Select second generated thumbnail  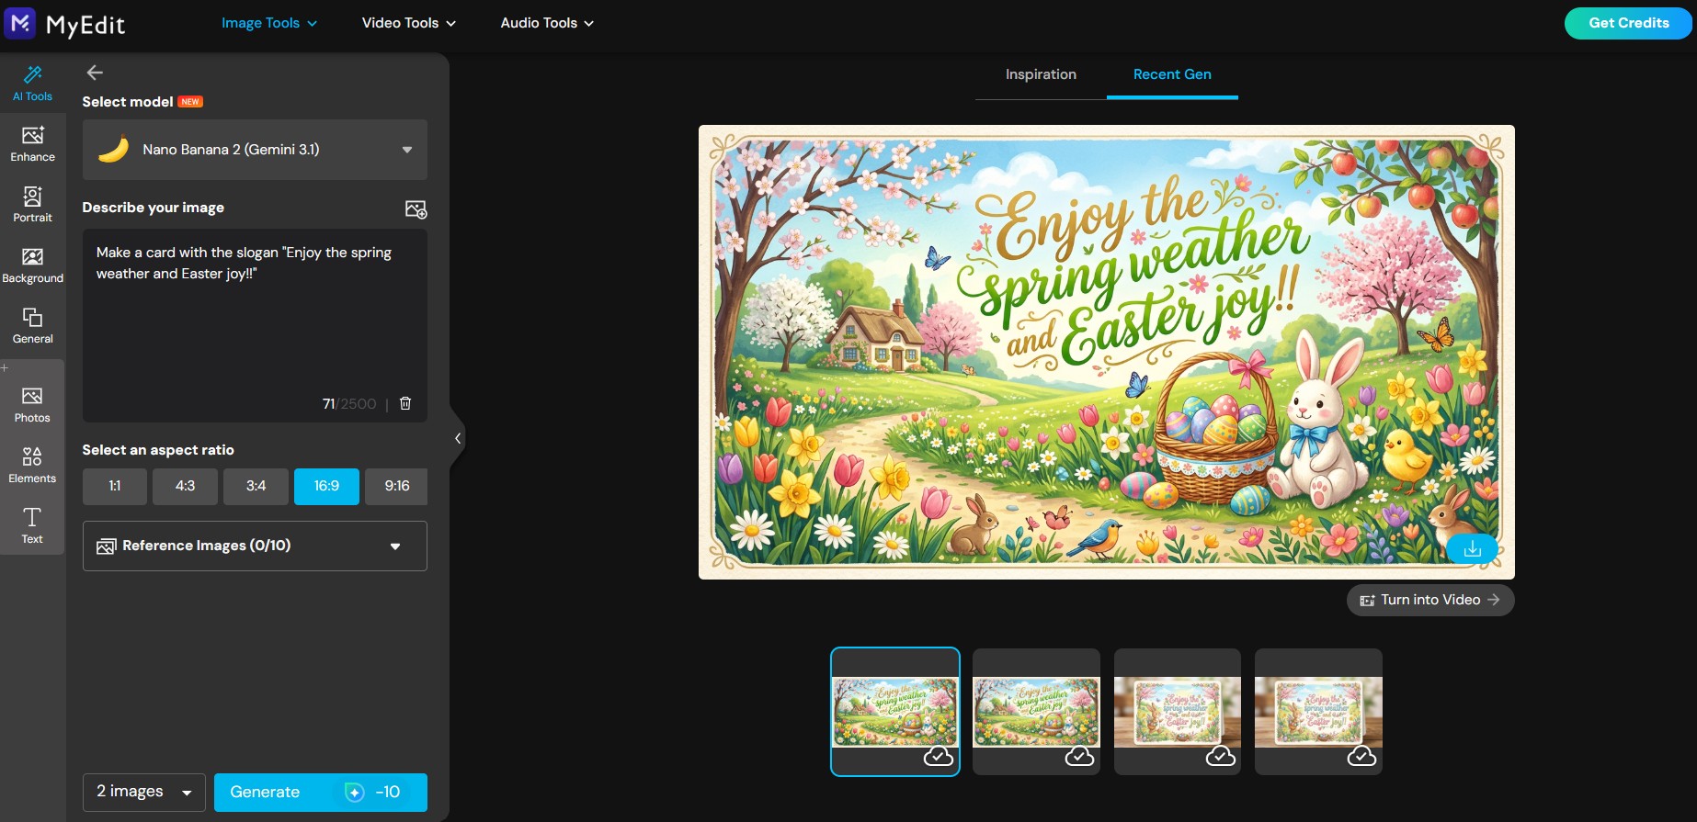(x=1036, y=711)
